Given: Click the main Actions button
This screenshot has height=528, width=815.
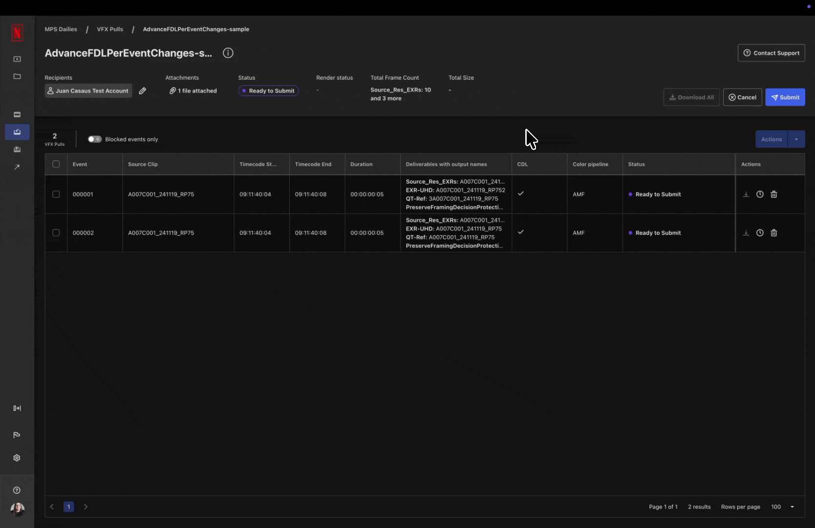Looking at the screenshot, I should pos(772,139).
